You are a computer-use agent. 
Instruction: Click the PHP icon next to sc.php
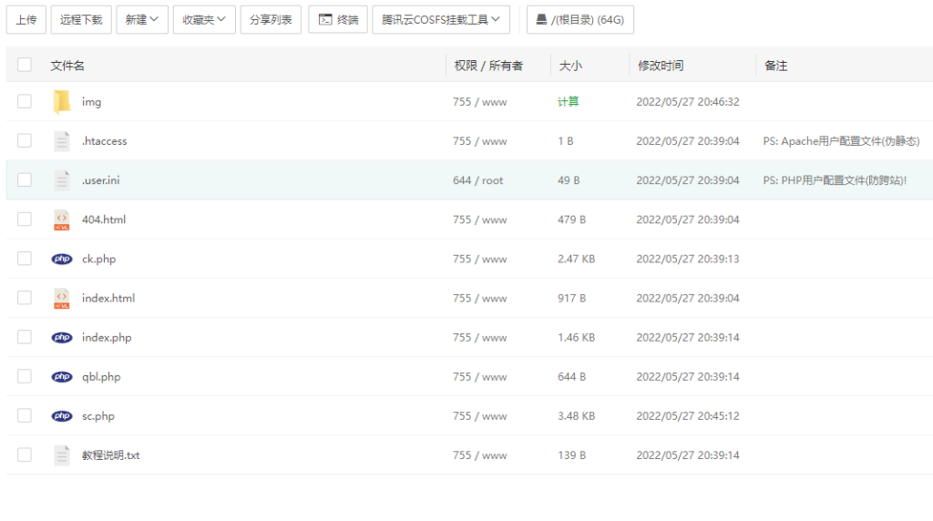(x=62, y=416)
